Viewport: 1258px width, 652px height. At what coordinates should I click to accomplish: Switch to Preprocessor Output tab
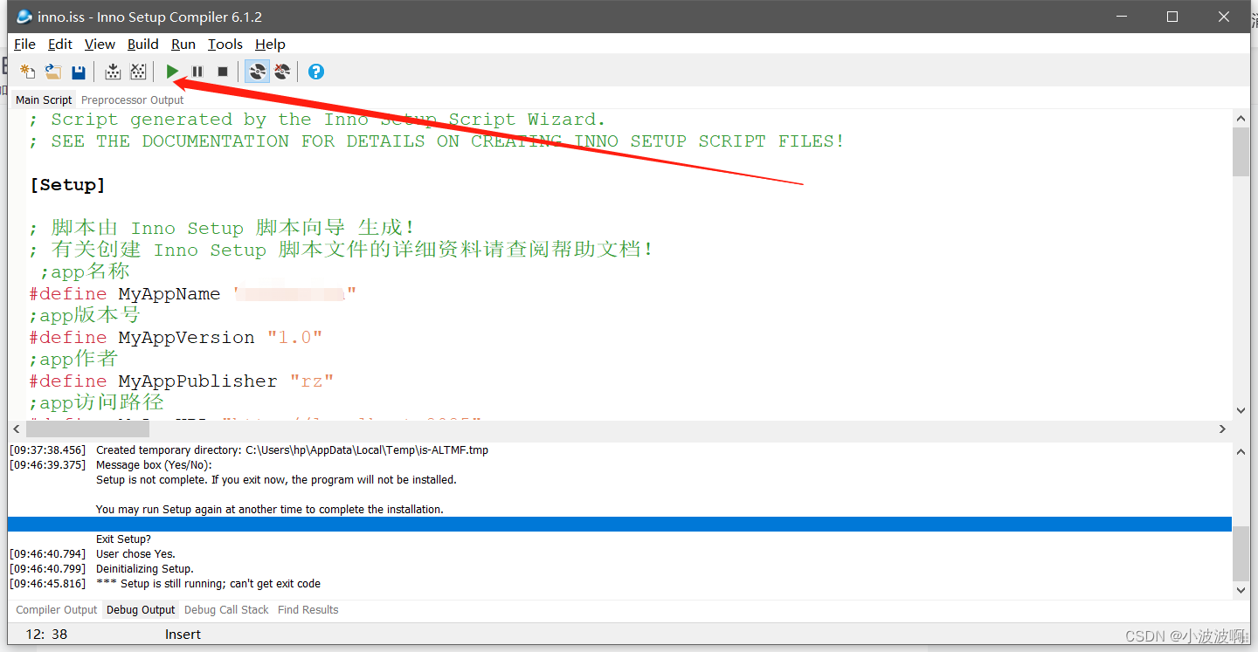[133, 100]
